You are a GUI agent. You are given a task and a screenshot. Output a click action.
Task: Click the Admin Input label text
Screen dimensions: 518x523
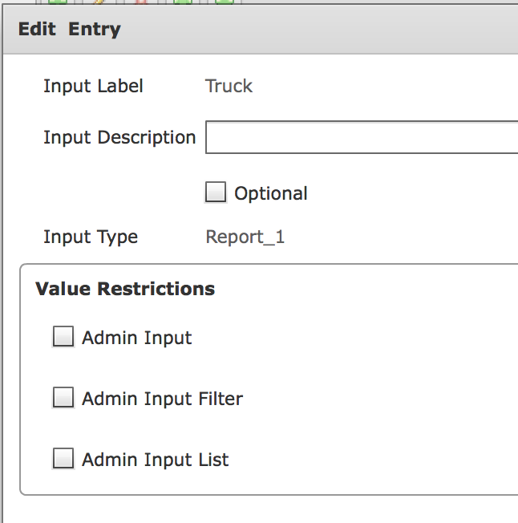pos(136,338)
